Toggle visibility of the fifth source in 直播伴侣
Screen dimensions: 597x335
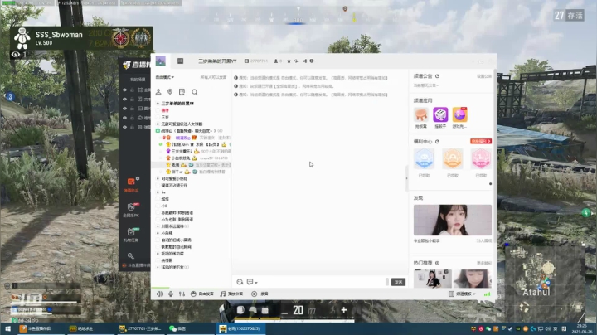124,127
